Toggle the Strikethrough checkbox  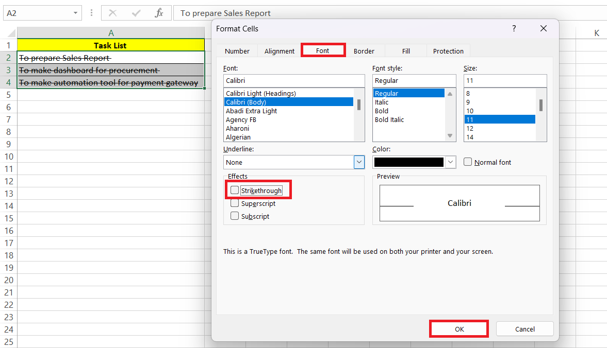pyautogui.click(x=235, y=190)
